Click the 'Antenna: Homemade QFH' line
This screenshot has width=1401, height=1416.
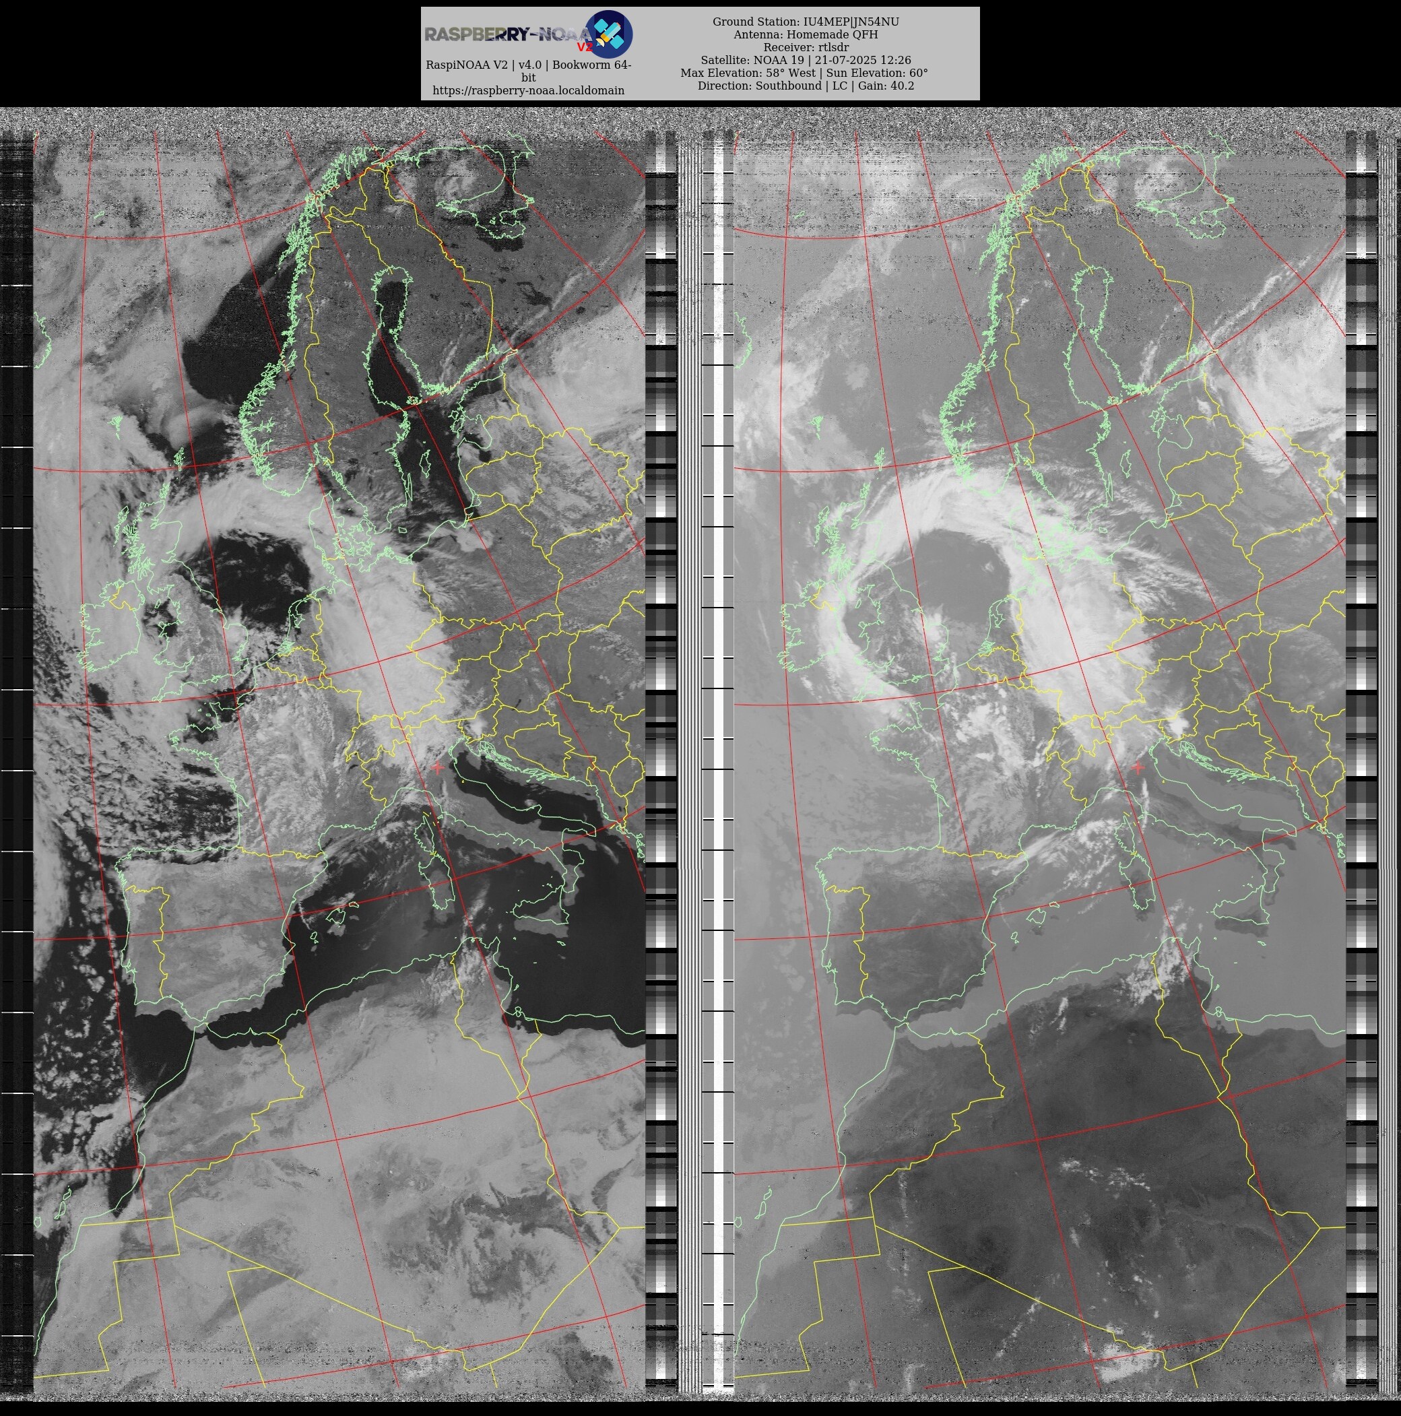[806, 34]
